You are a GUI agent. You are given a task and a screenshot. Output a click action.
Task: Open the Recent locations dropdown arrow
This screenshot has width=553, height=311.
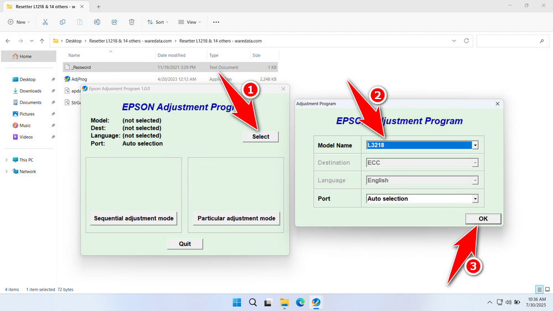32,41
